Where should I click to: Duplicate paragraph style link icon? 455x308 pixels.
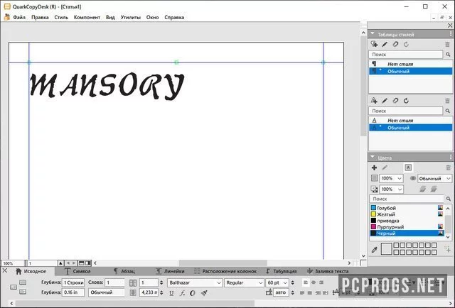pos(395,44)
